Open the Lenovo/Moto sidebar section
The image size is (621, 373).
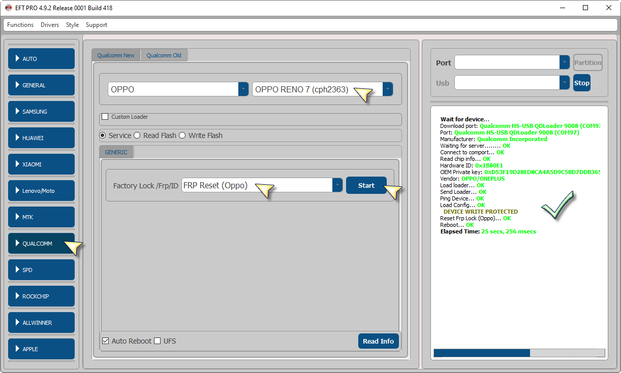pos(41,191)
